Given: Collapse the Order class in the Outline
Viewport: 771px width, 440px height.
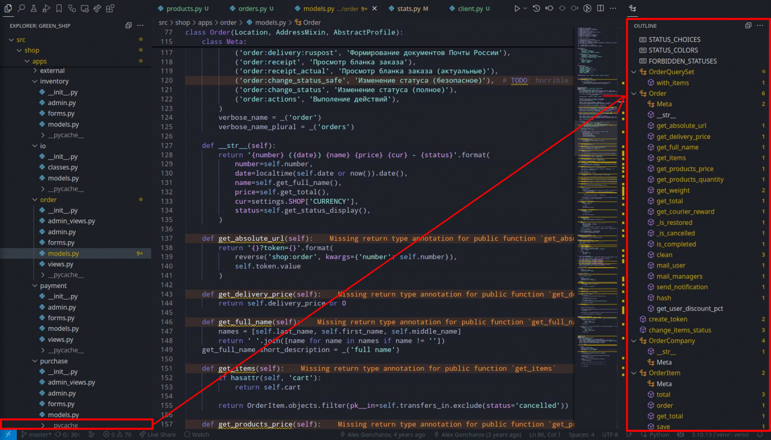Looking at the screenshot, I should (x=634, y=93).
